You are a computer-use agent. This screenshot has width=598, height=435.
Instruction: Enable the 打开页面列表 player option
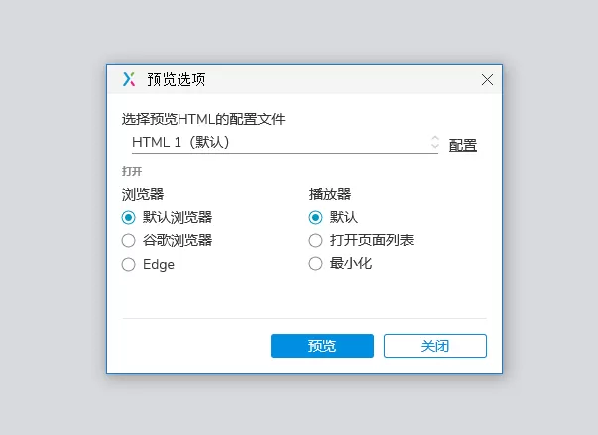click(x=315, y=241)
